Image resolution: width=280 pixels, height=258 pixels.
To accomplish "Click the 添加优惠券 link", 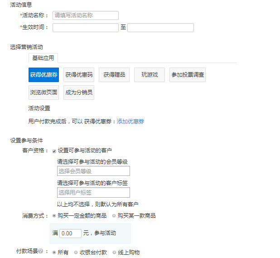I will (130, 122).
